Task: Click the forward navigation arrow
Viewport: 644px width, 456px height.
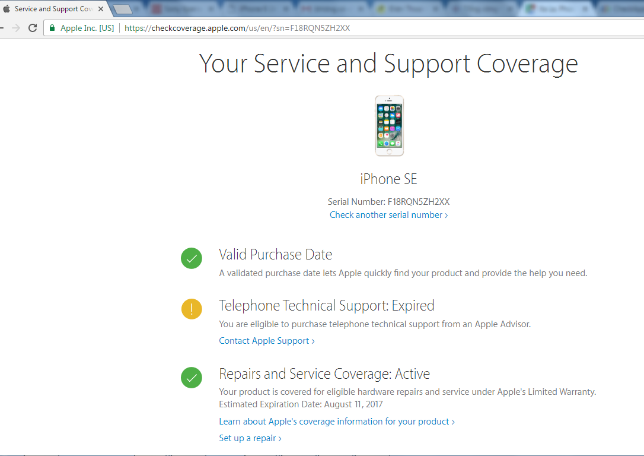Action: [x=16, y=28]
